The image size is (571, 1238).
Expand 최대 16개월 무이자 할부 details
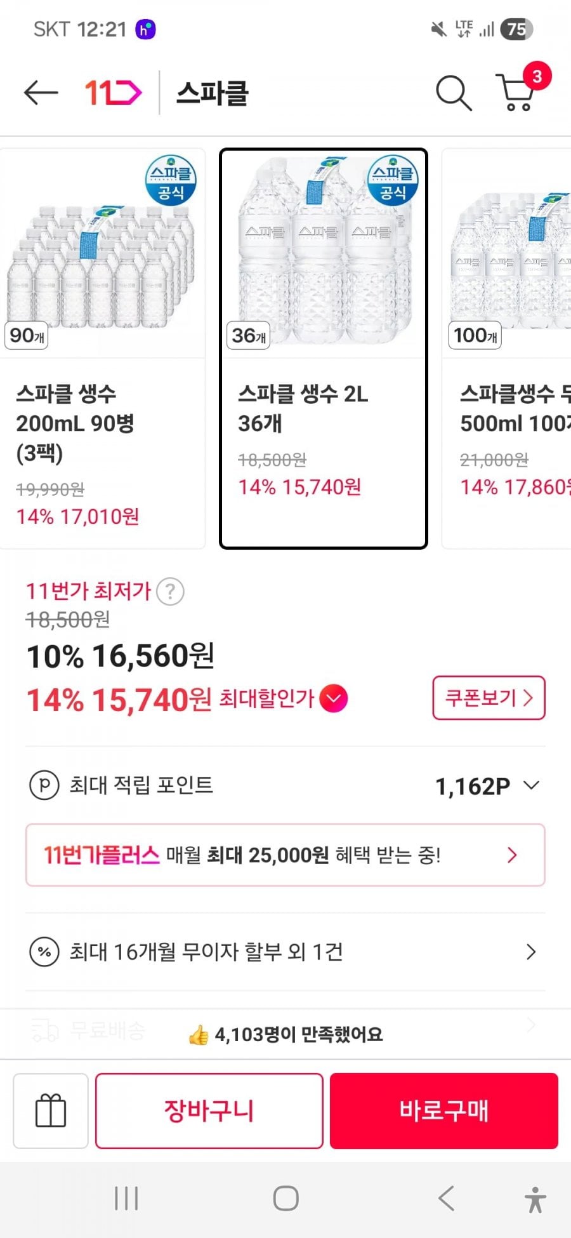click(531, 952)
